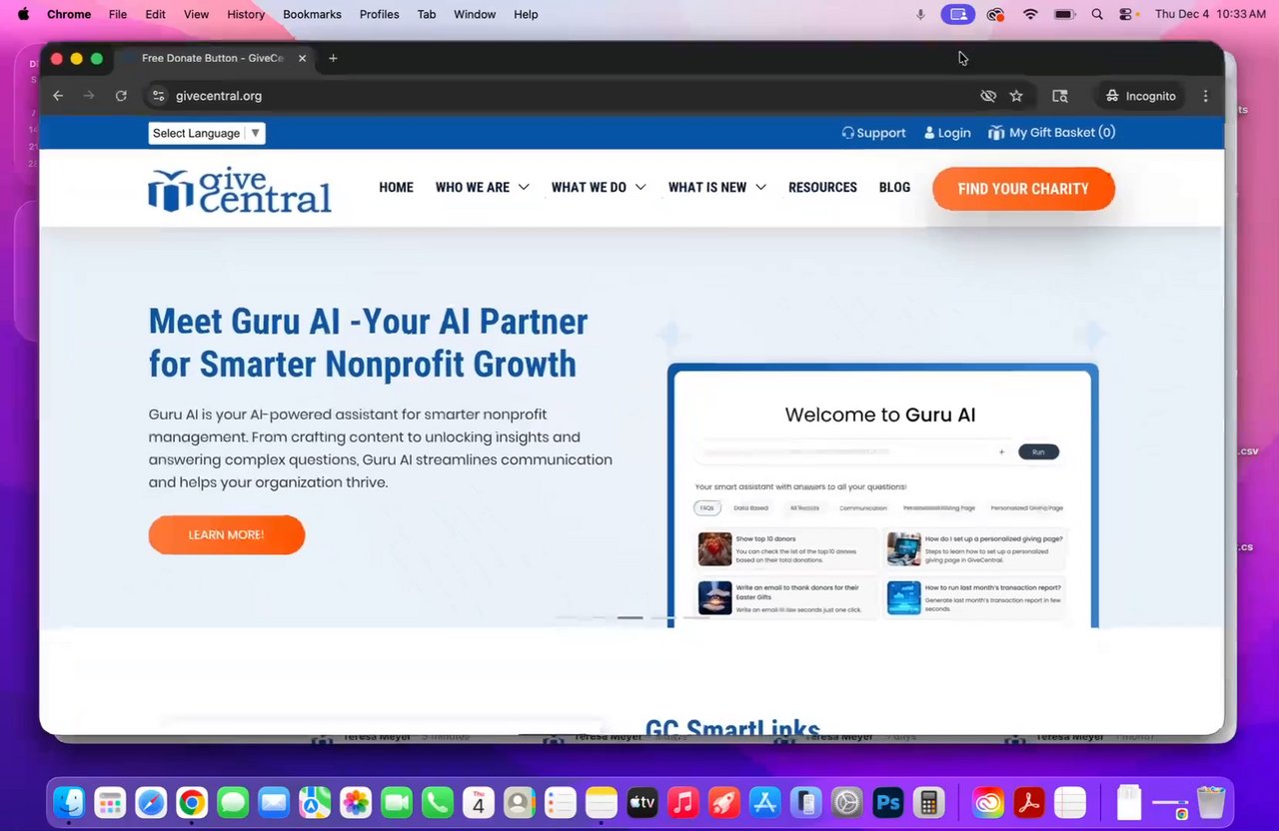
Task: Expand the WHO WE ARE menu
Action: [482, 188]
